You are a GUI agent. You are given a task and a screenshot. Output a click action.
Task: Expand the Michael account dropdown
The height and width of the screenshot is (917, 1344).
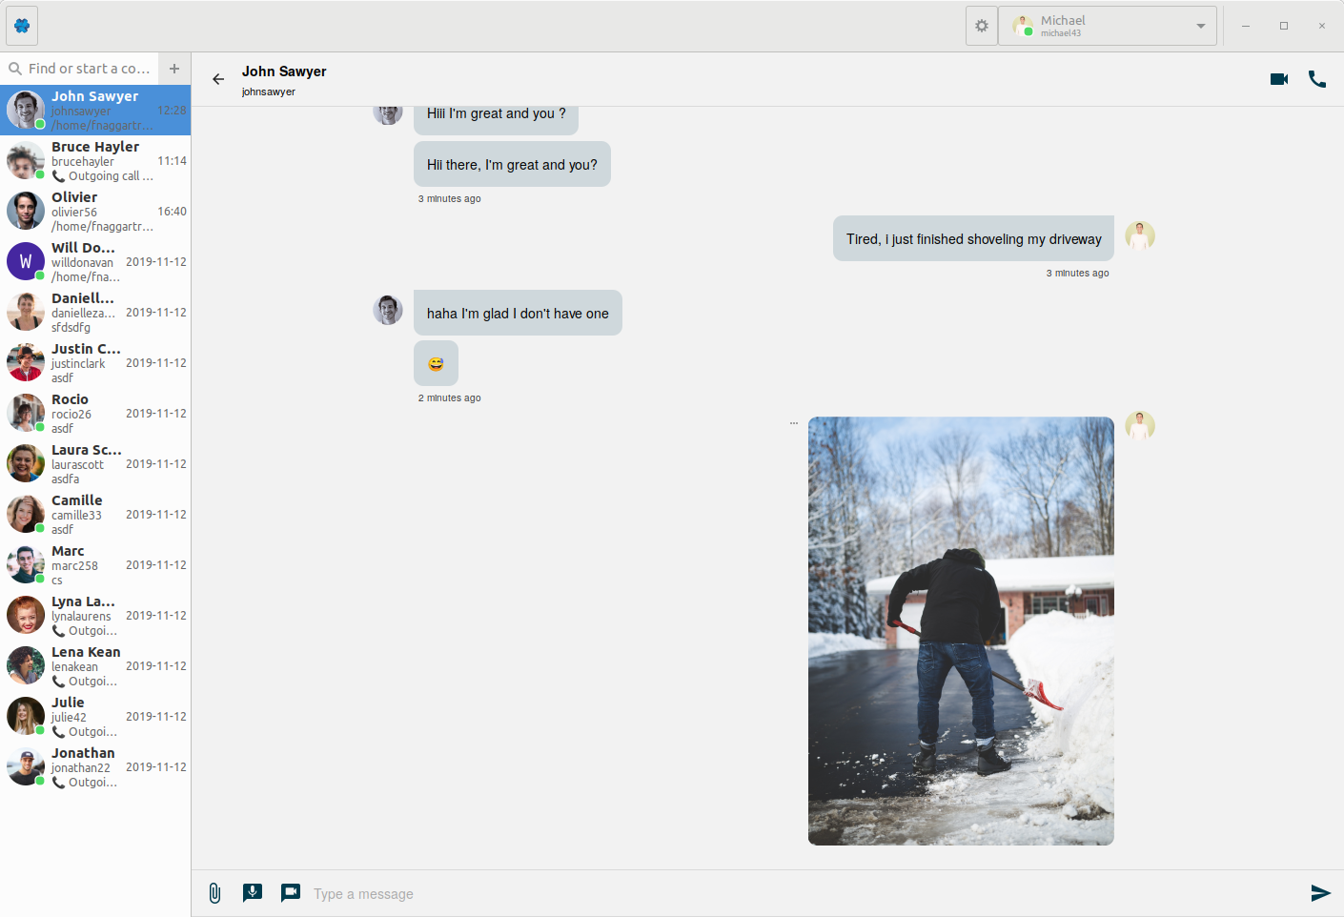coord(1201,26)
